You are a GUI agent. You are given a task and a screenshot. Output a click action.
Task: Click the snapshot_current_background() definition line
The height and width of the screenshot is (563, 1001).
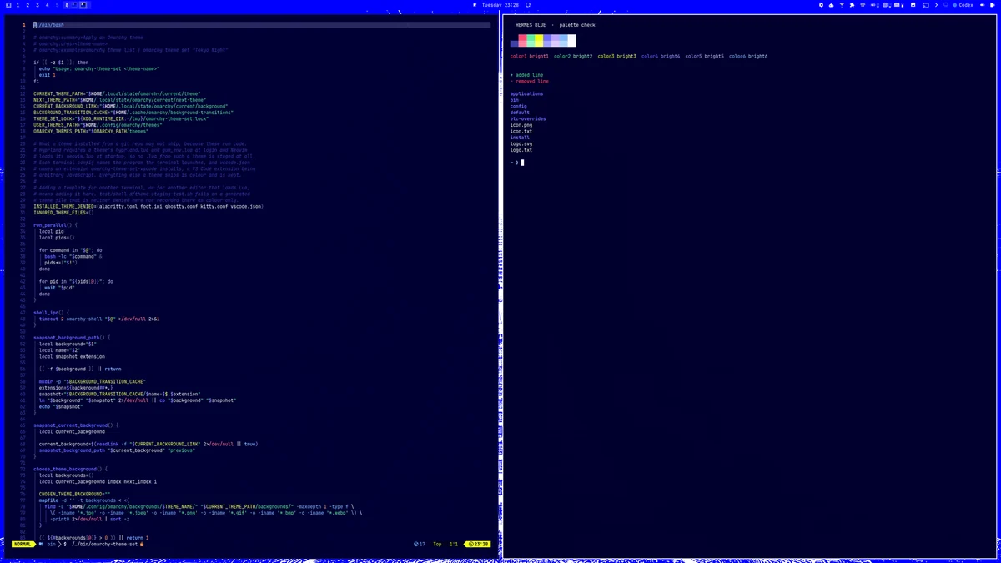[76, 425]
